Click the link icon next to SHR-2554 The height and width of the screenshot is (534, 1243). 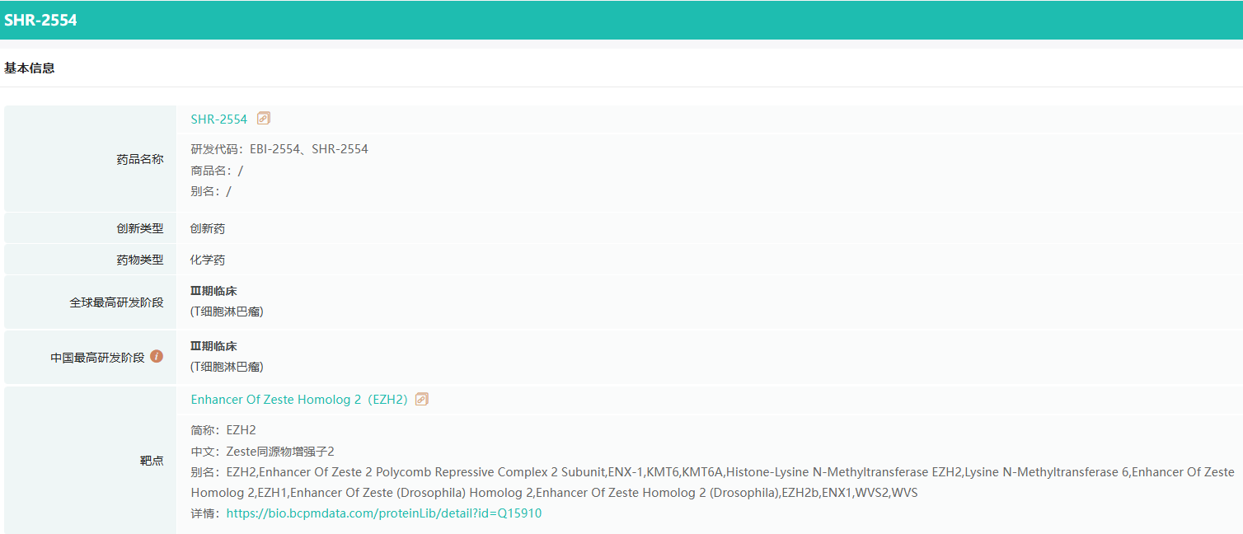tap(264, 119)
